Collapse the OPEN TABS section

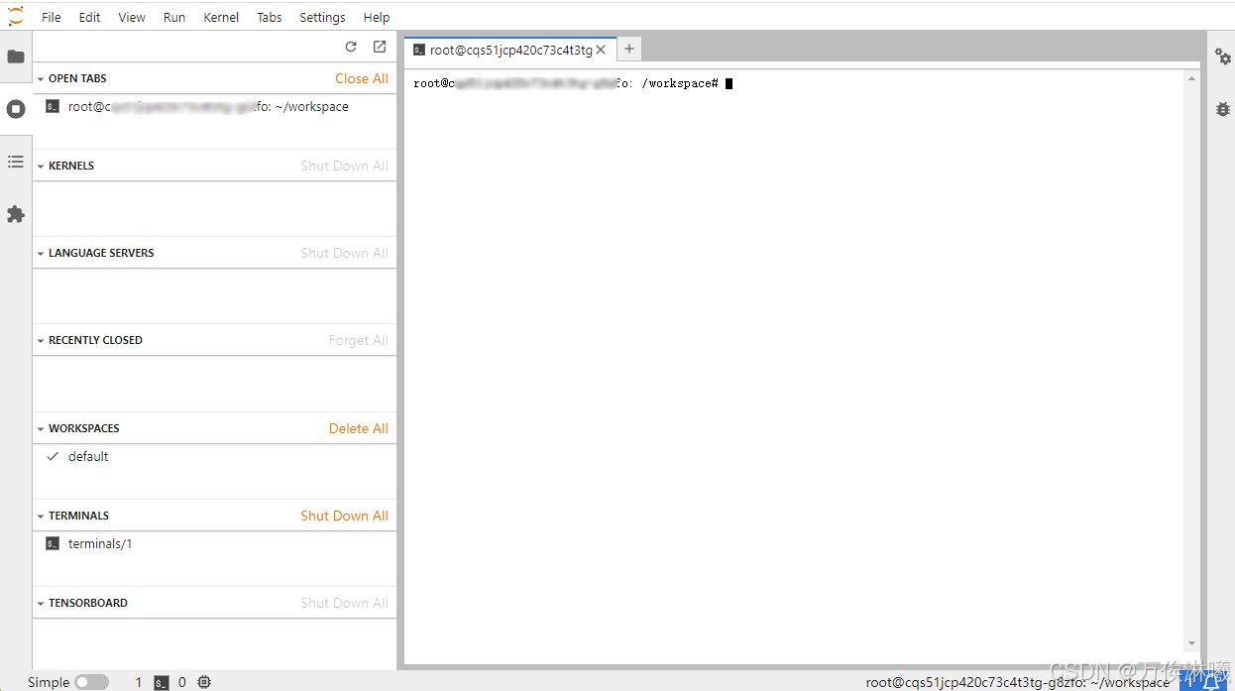click(x=41, y=78)
